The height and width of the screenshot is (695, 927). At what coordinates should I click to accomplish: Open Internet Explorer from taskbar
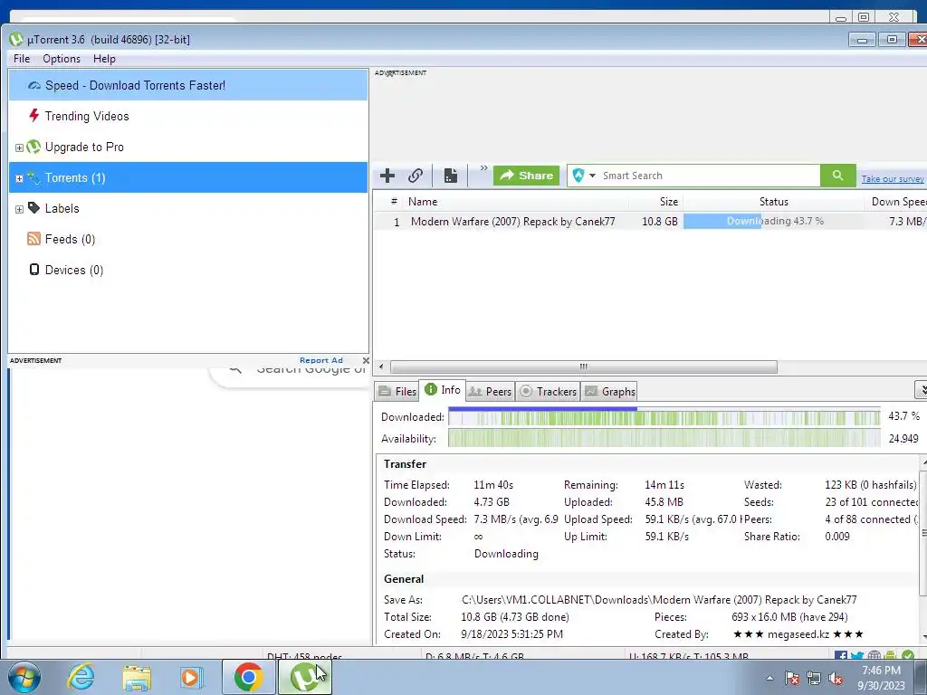coord(81,677)
